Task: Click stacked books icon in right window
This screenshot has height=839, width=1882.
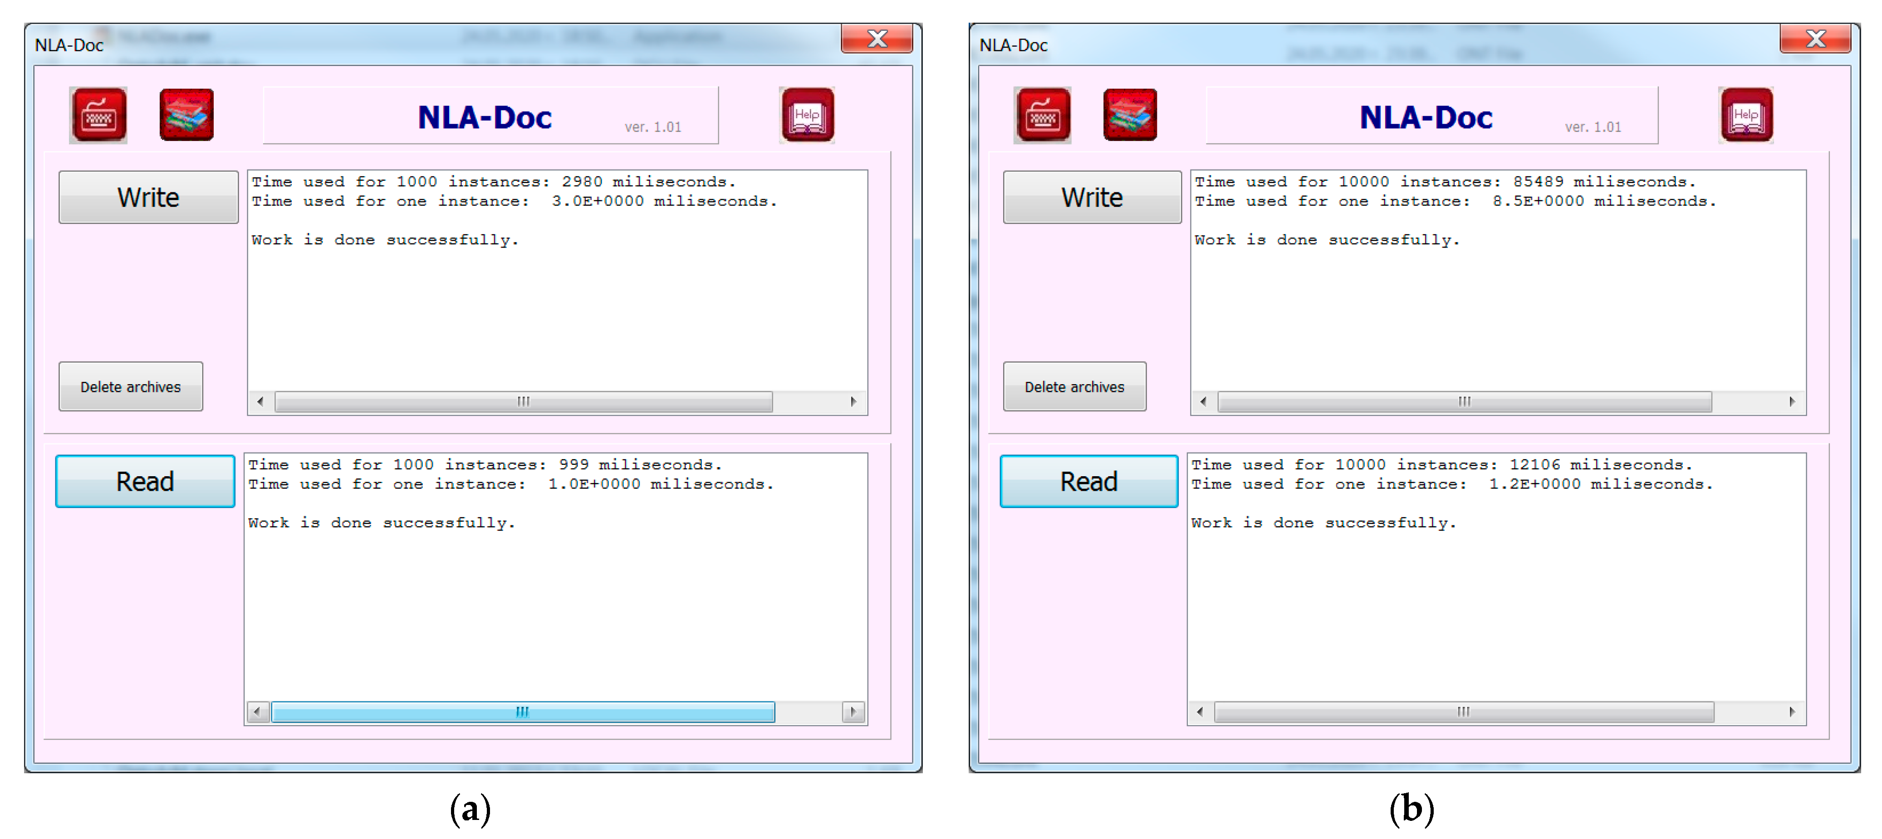Action: (x=1129, y=115)
